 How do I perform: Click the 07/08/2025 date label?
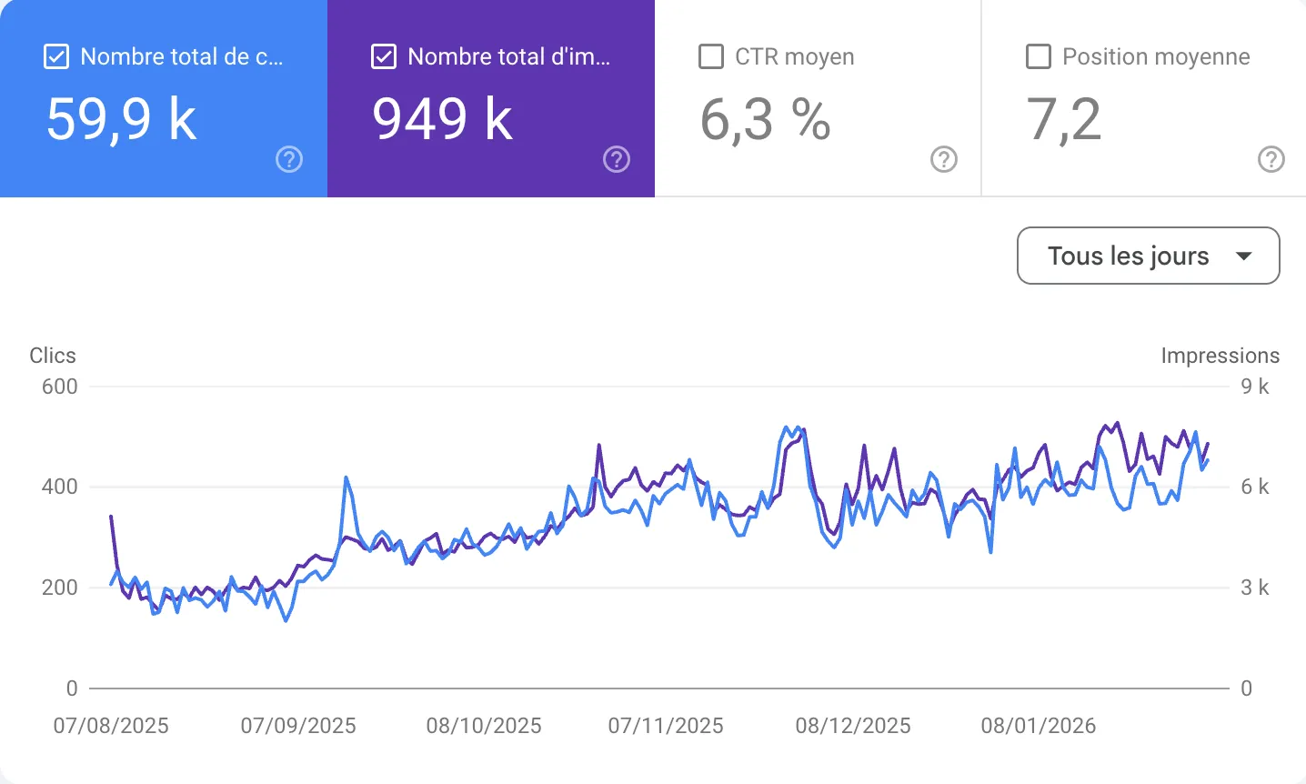(x=111, y=726)
